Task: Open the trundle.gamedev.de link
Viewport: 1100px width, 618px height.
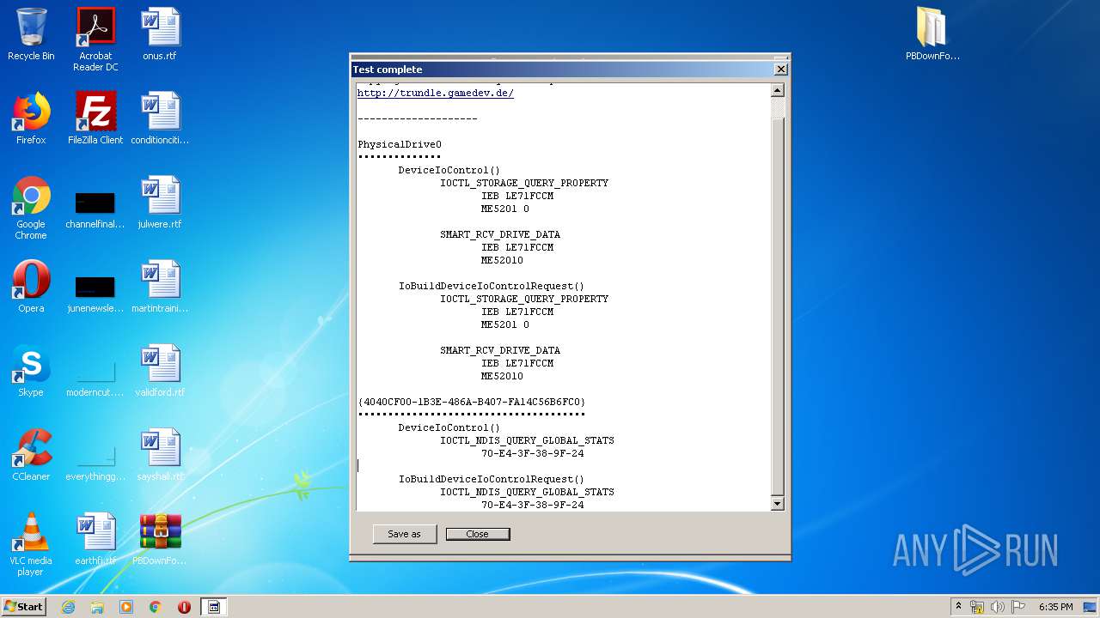Action: pos(435,93)
